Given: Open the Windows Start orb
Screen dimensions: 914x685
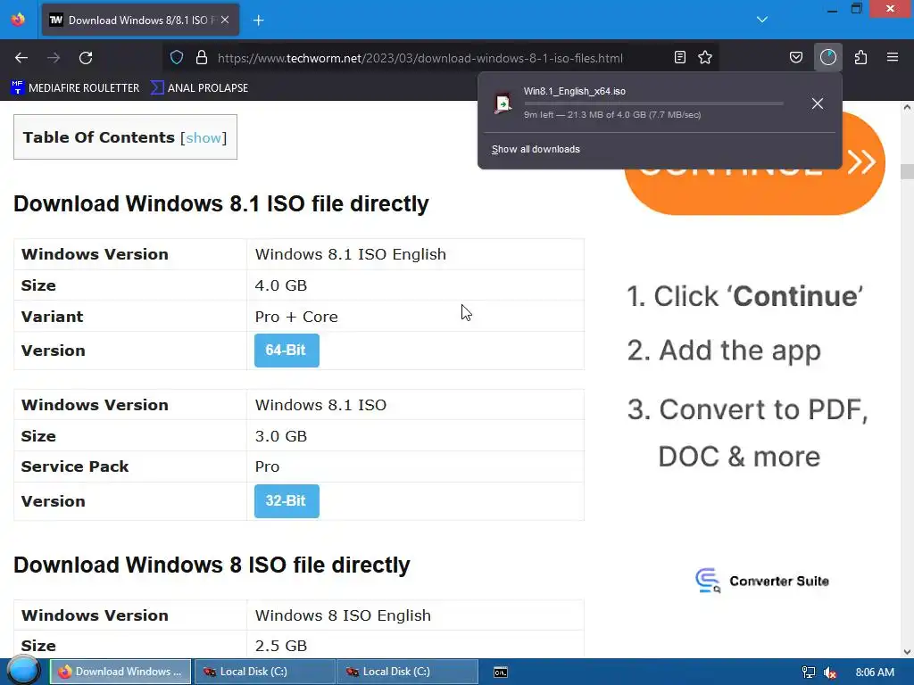Looking at the screenshot, I should pos(23,671).
